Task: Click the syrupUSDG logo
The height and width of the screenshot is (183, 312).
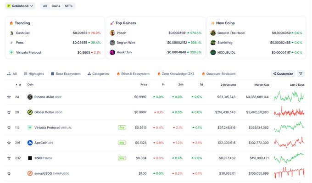Action: [30, 173]
